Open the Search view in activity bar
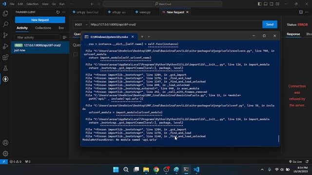This screenshot has width=312, height=175. (x=5, y=24)
